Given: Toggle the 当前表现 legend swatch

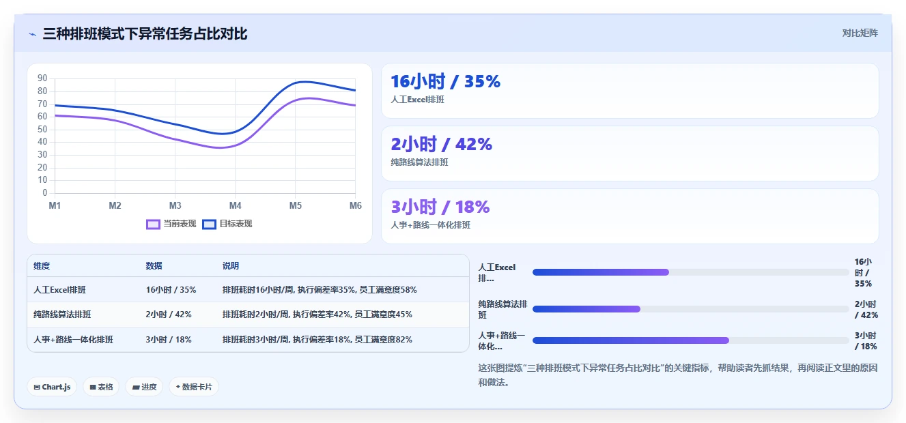Looking at the screenshot, I should [154, 224].
